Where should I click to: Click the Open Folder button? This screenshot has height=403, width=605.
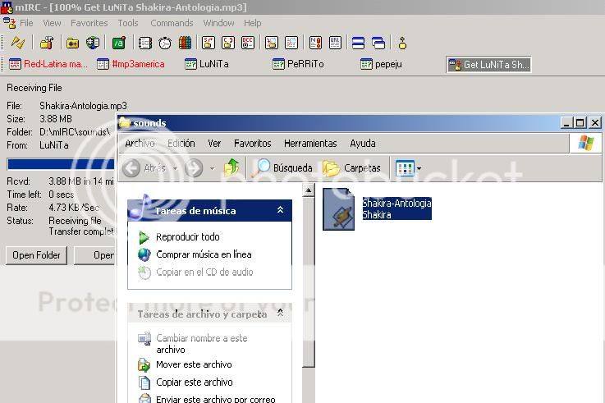click(x=36, y=255)
